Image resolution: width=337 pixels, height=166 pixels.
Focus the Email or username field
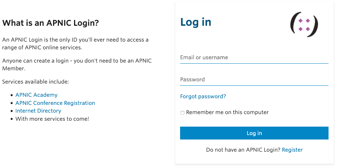point(254,58)
